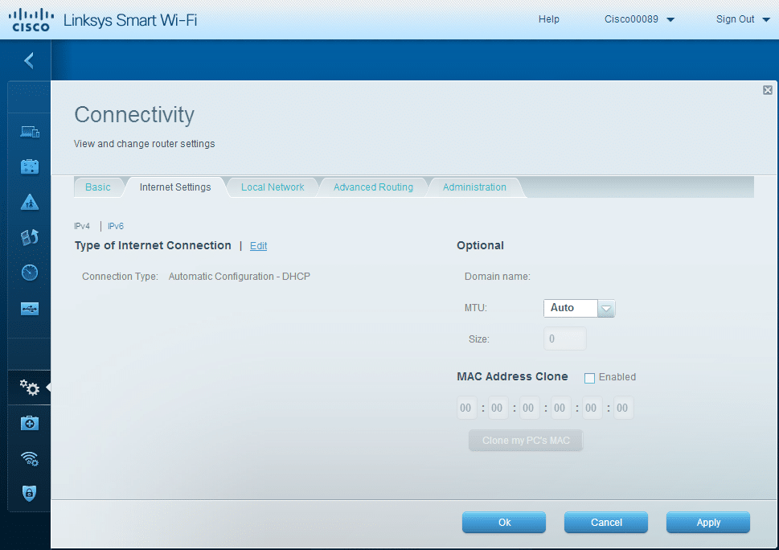Open the Guest Access sidebar icon
Image resolution: width=779 pixels, height=550 pixels.
pyautogui.click(x=30, y=166)
